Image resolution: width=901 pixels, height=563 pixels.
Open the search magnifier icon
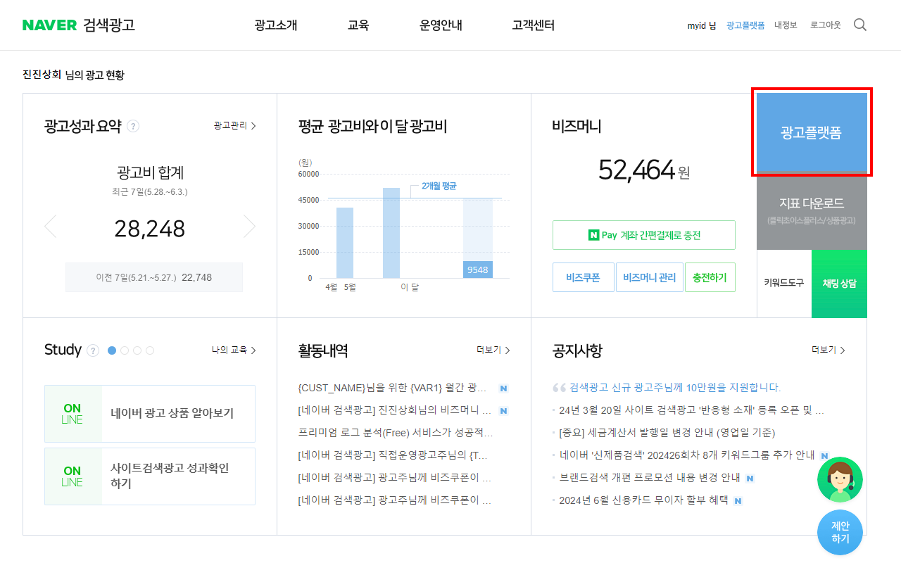click(859, 24)
